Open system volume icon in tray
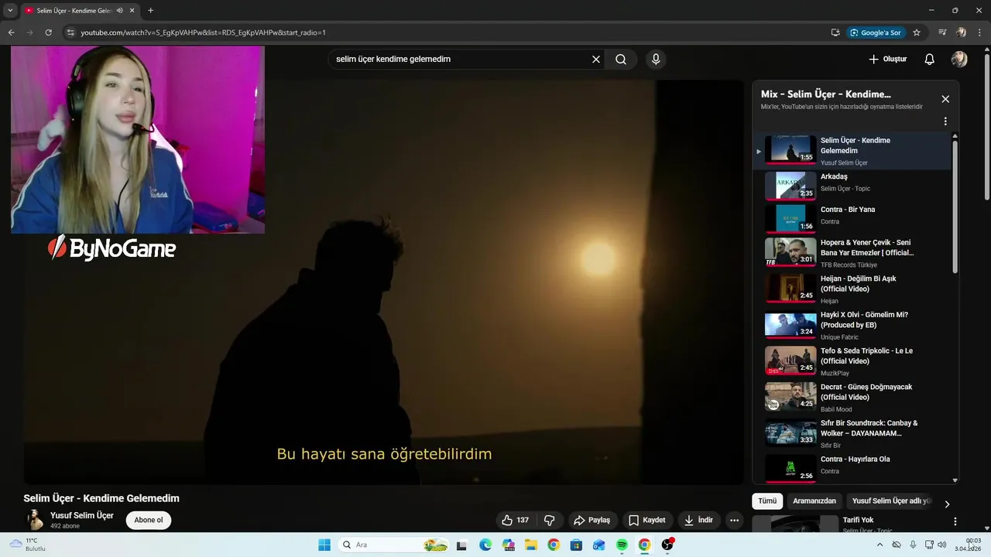Viewport: 991px width, 557px height. click(941, 545)
